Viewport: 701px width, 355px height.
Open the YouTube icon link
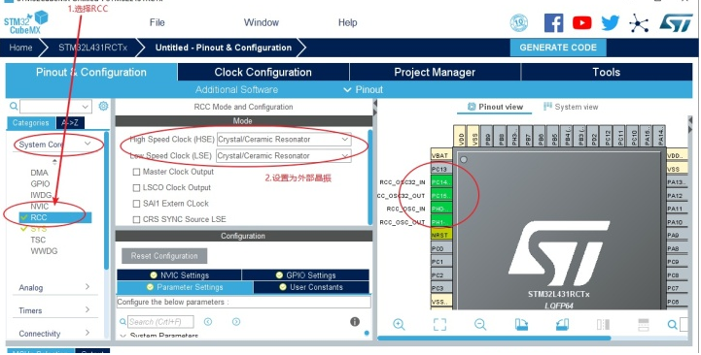click(581, 22)
